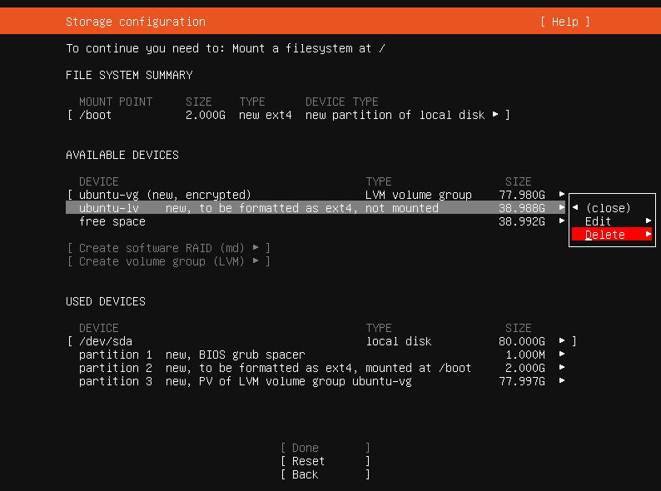Screen dimensions: 661x491
Task: Open the Help menu in header
Action: coord(564,22)
